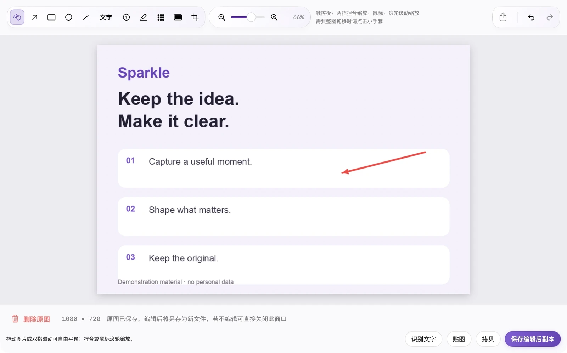567x353 pixels.
Task: Click the 识别文字 OCR button
Action: (423, 339)
